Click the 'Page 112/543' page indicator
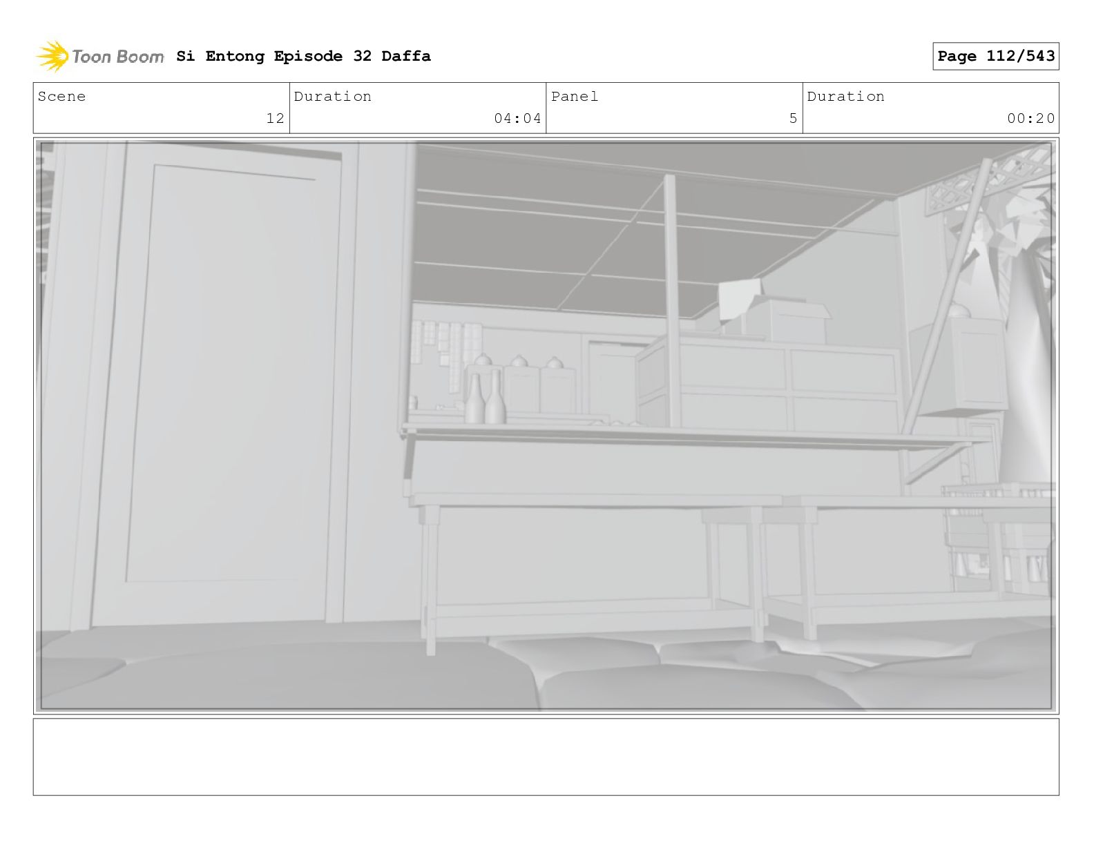Viewport: 1094px width, 845px height. tap(995, 56)
